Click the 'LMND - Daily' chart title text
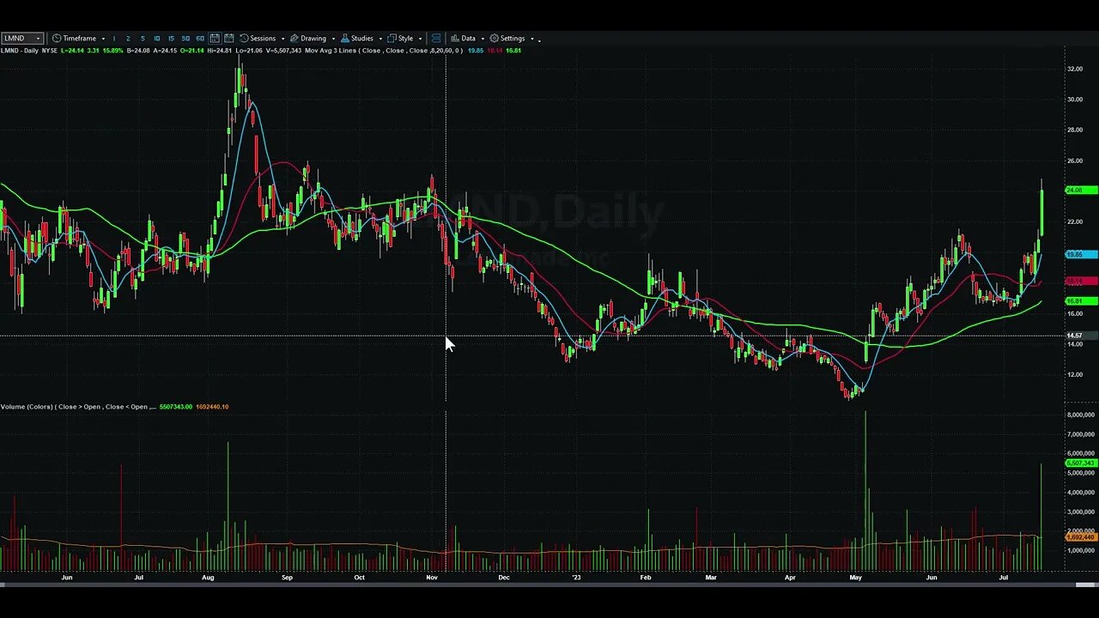Viewport: 1099px width, 618px height. (x=20, y=51)
